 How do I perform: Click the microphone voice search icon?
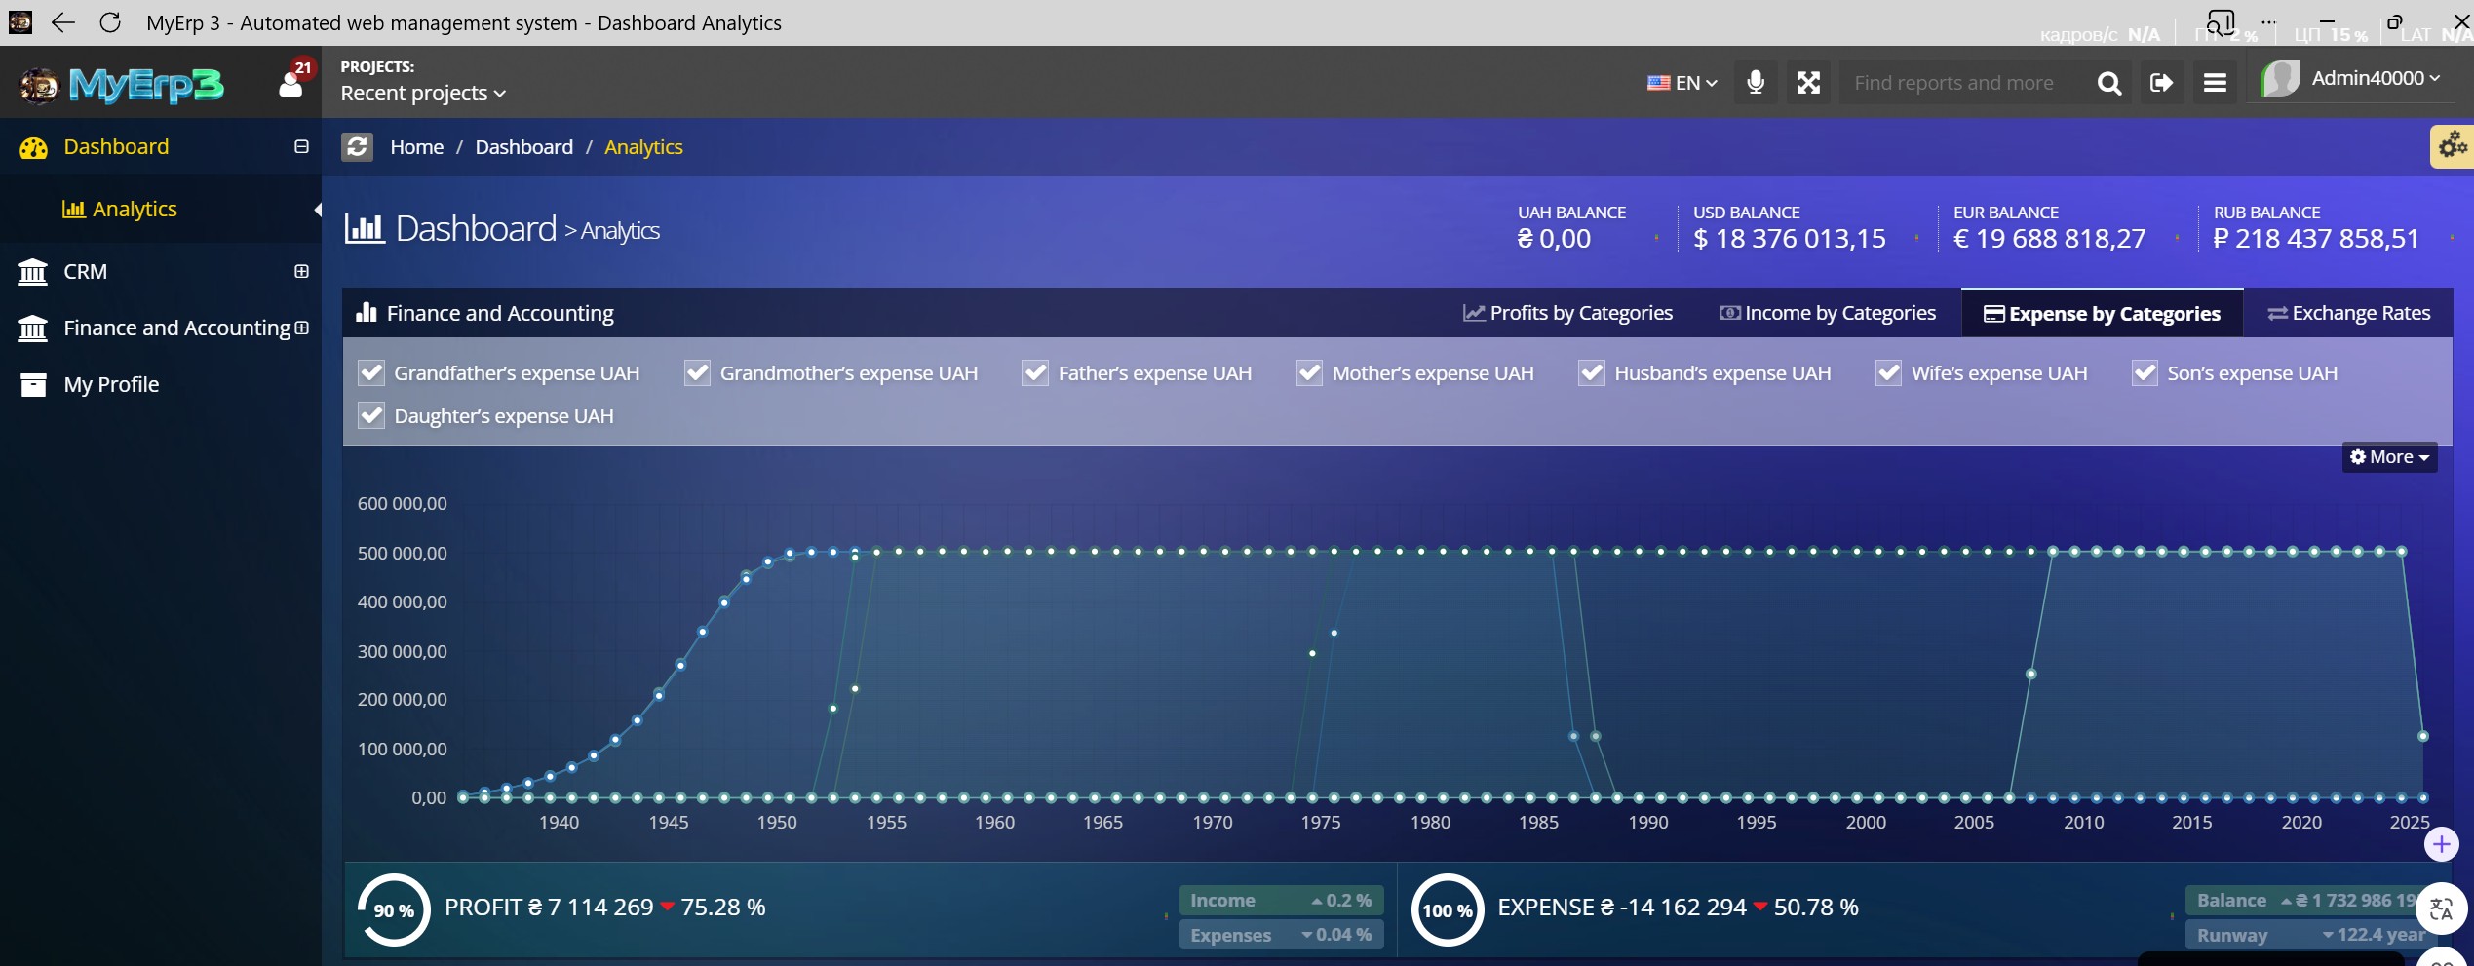[x=1756, y=82]
